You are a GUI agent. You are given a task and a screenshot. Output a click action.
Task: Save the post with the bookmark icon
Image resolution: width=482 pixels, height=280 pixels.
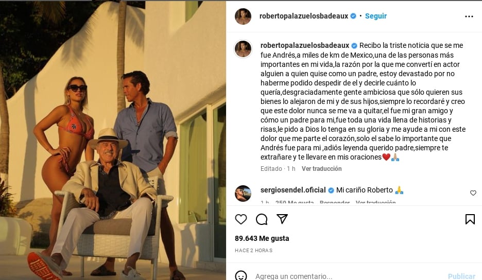coord(470,219)
